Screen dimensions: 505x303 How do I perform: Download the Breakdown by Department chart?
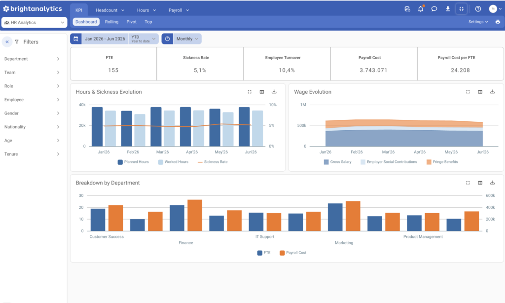[x=493, y=183]
